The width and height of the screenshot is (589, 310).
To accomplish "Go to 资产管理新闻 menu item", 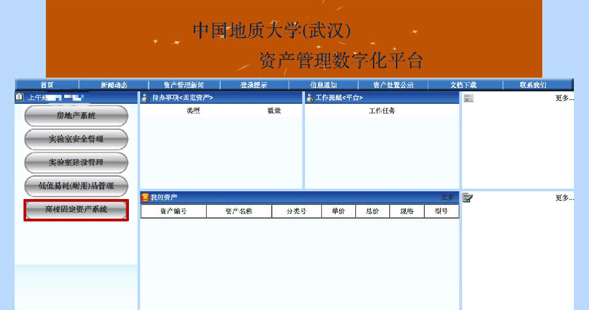I will (x=184, y=85).
